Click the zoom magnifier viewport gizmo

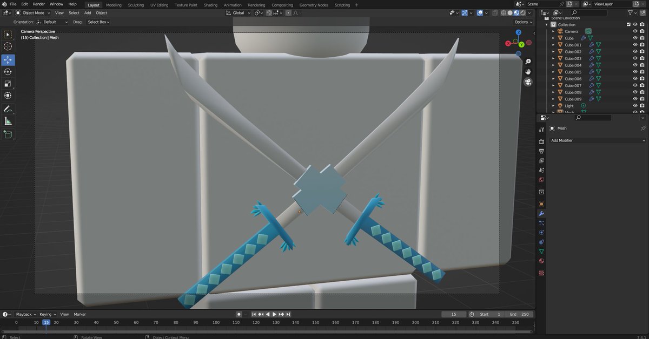pyautogui.click(x=528, y=62)
